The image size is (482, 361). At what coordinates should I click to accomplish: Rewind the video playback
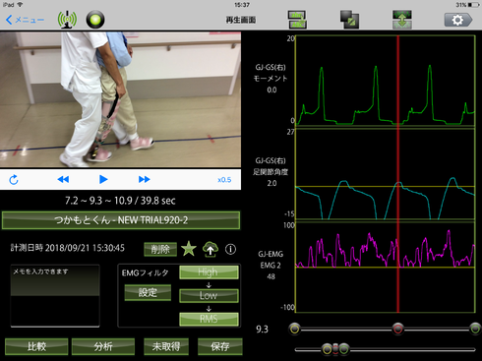tap(63, 179)
